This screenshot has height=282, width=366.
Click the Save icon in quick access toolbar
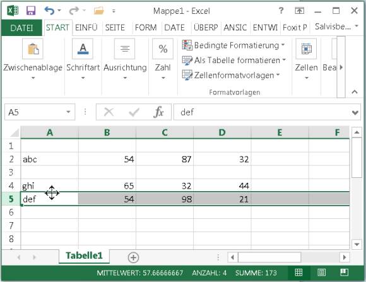(31, 11)
